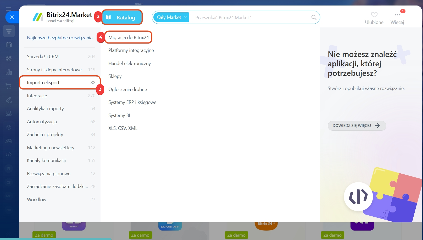Open the goals target icon in sidebar
This screenshot has height=240, width=423.
(9, 58)
